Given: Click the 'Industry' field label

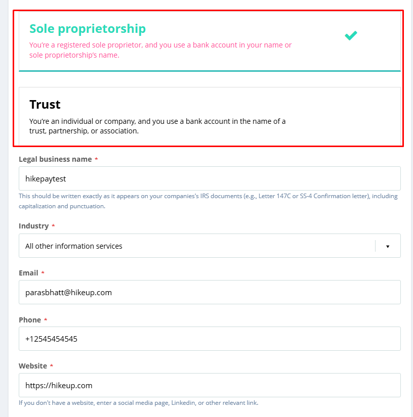Looking at the screenshot, I should [33, 226].
